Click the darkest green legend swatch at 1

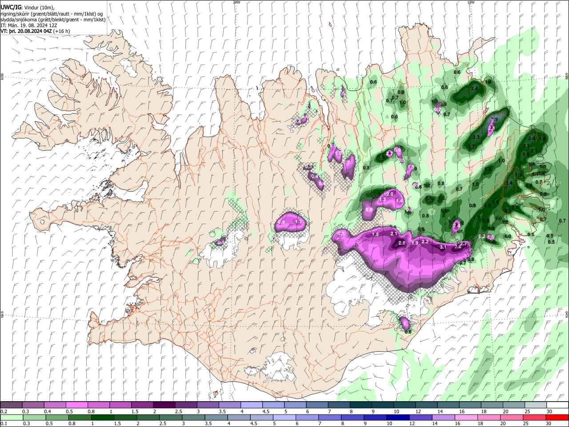click(102, 417)
